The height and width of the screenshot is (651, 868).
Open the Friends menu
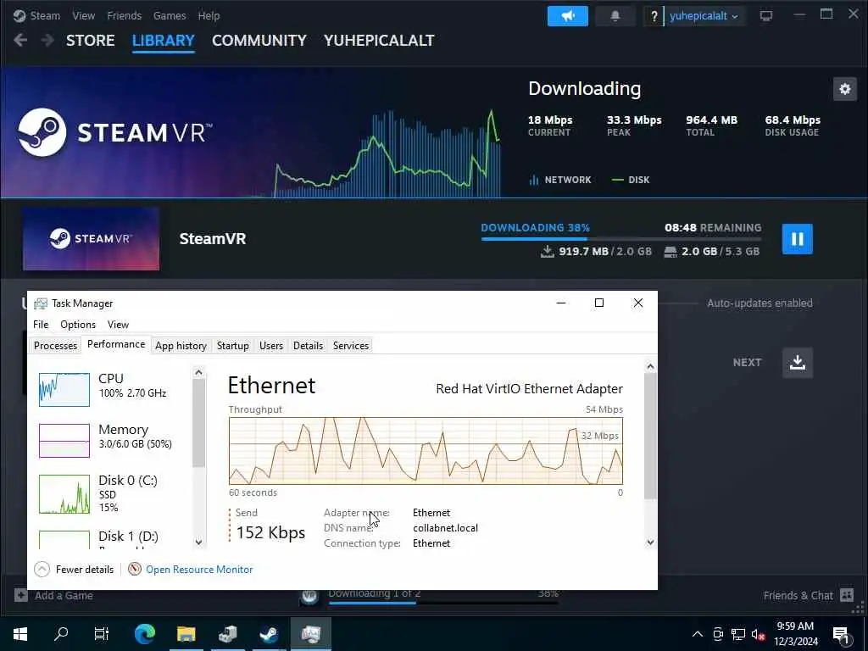(x=124, y=15)
